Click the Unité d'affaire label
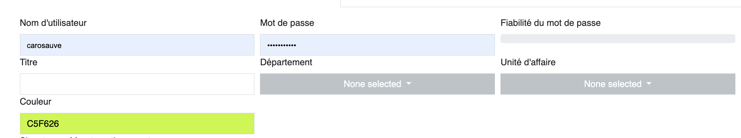Viewport: 741px width, 138px height. point(528,62)
